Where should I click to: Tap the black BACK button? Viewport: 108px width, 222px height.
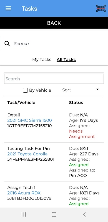(54, 23)
